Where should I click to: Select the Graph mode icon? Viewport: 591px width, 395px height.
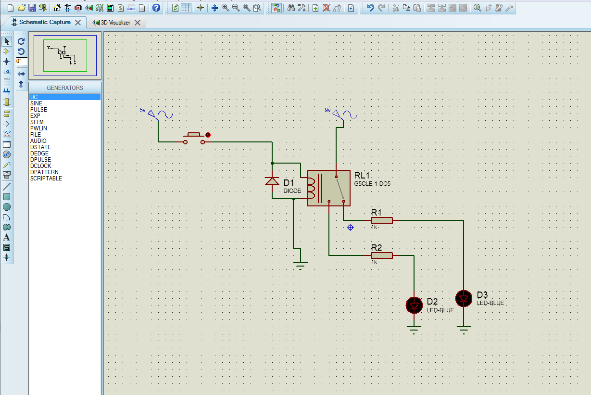7,134
